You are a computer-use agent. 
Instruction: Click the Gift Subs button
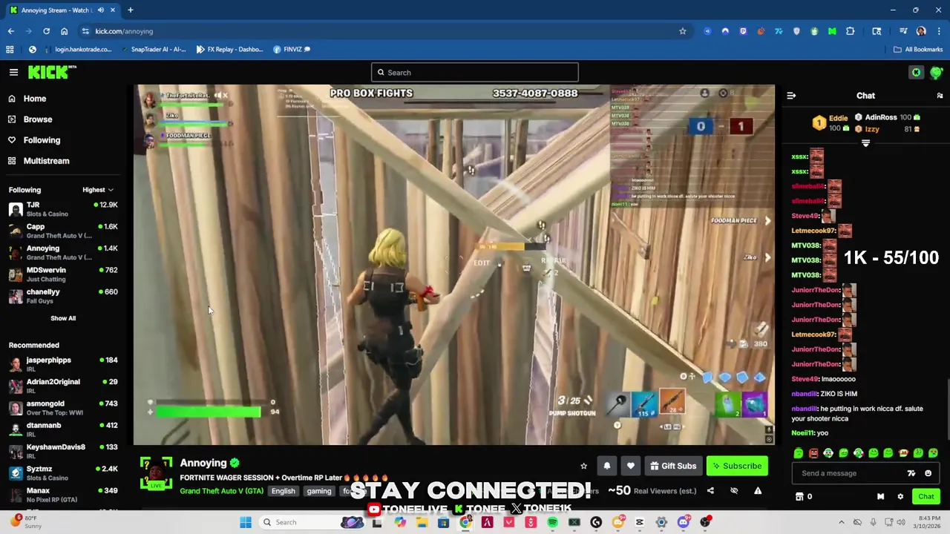pyautogui.click(x=673, y=466)
